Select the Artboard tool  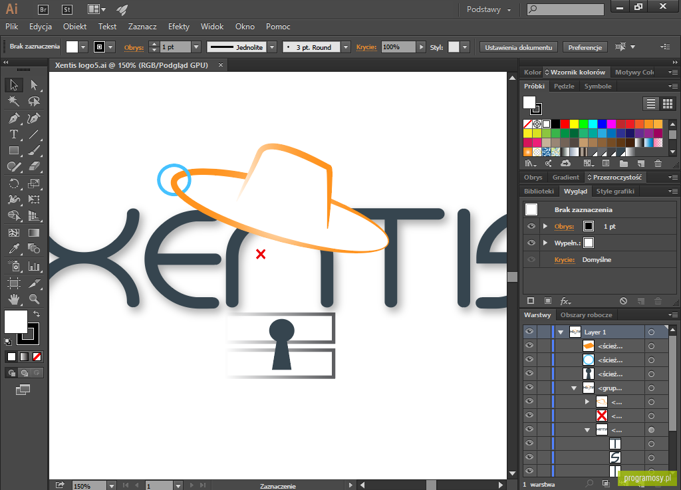coord(14,283)
